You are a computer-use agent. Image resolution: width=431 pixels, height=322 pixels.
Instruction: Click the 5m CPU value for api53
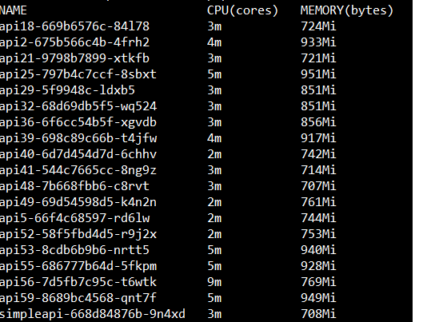point(214,250)
